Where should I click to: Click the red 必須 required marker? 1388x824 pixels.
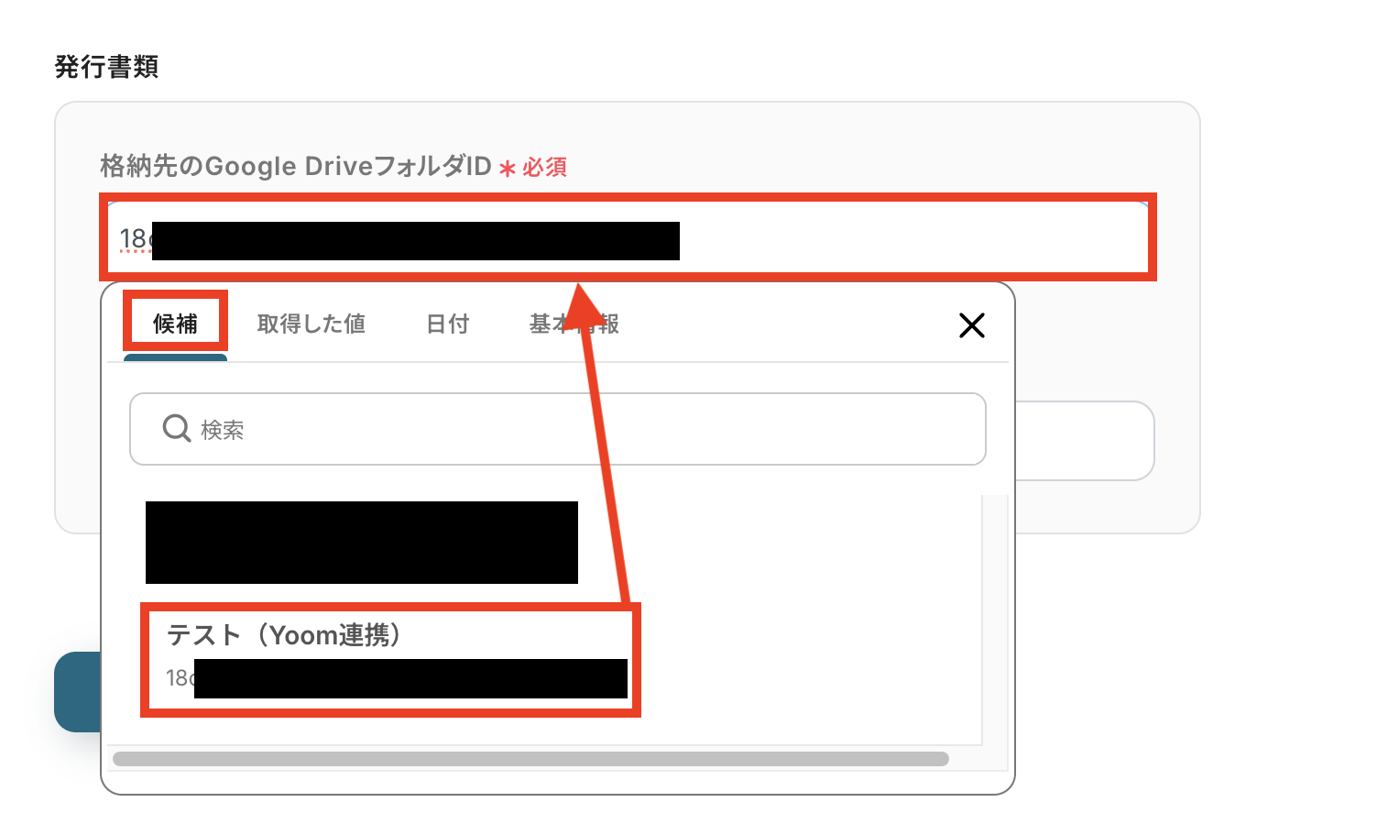[544, 167]
